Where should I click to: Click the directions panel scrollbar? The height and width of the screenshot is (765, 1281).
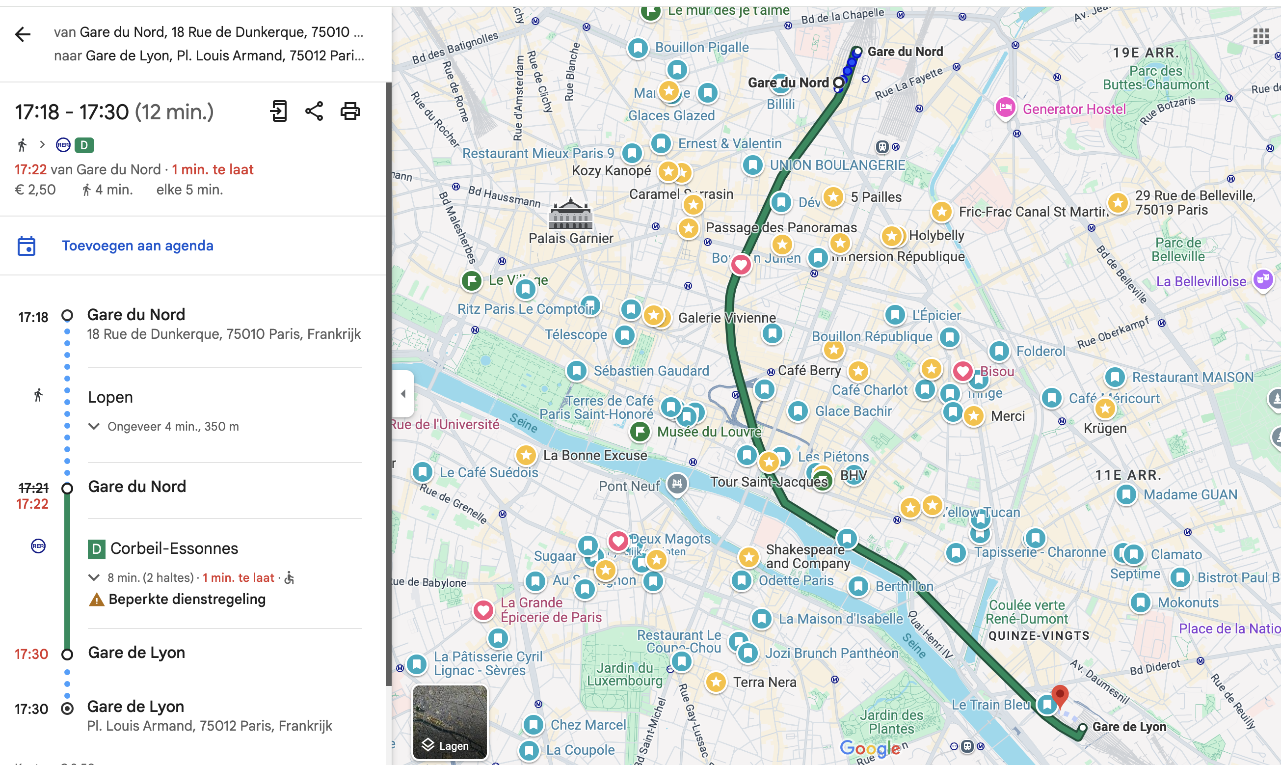point(389,384)
